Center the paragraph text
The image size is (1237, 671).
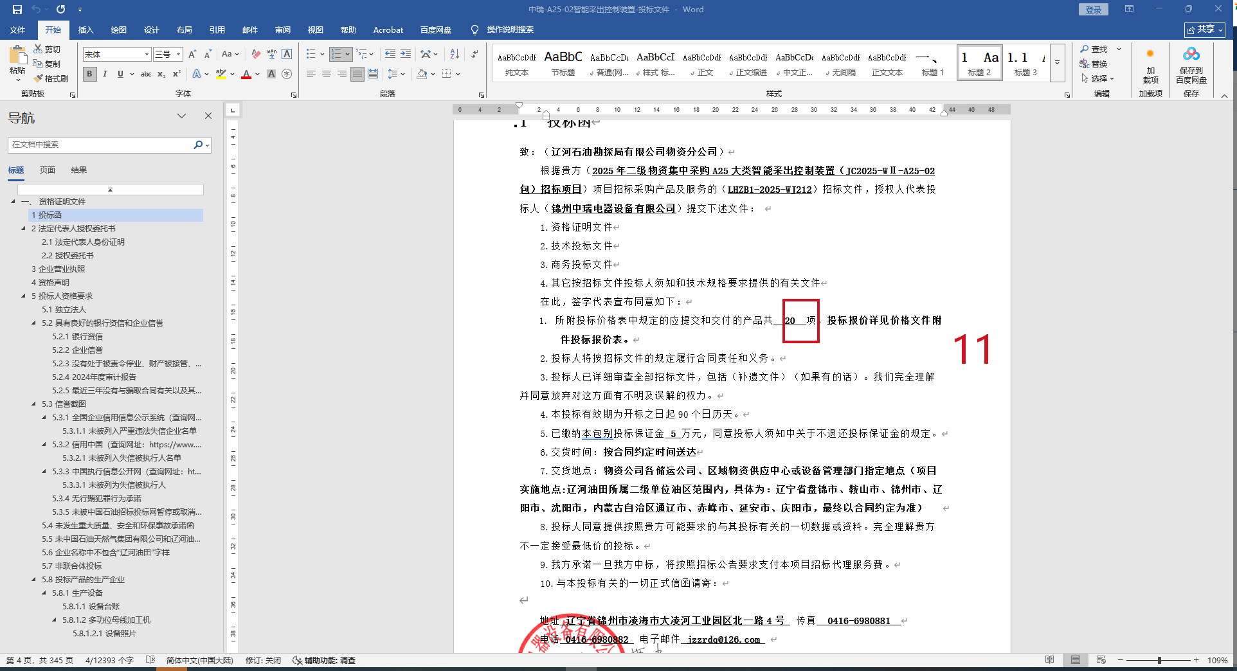click(327, 75)
